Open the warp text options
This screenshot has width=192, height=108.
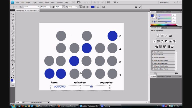coord(98,7)
